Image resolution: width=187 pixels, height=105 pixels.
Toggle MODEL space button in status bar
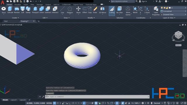49,103
